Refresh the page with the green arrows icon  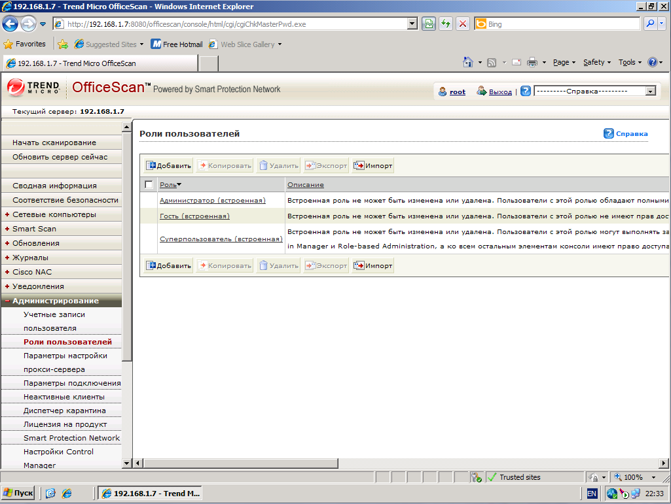446,24
